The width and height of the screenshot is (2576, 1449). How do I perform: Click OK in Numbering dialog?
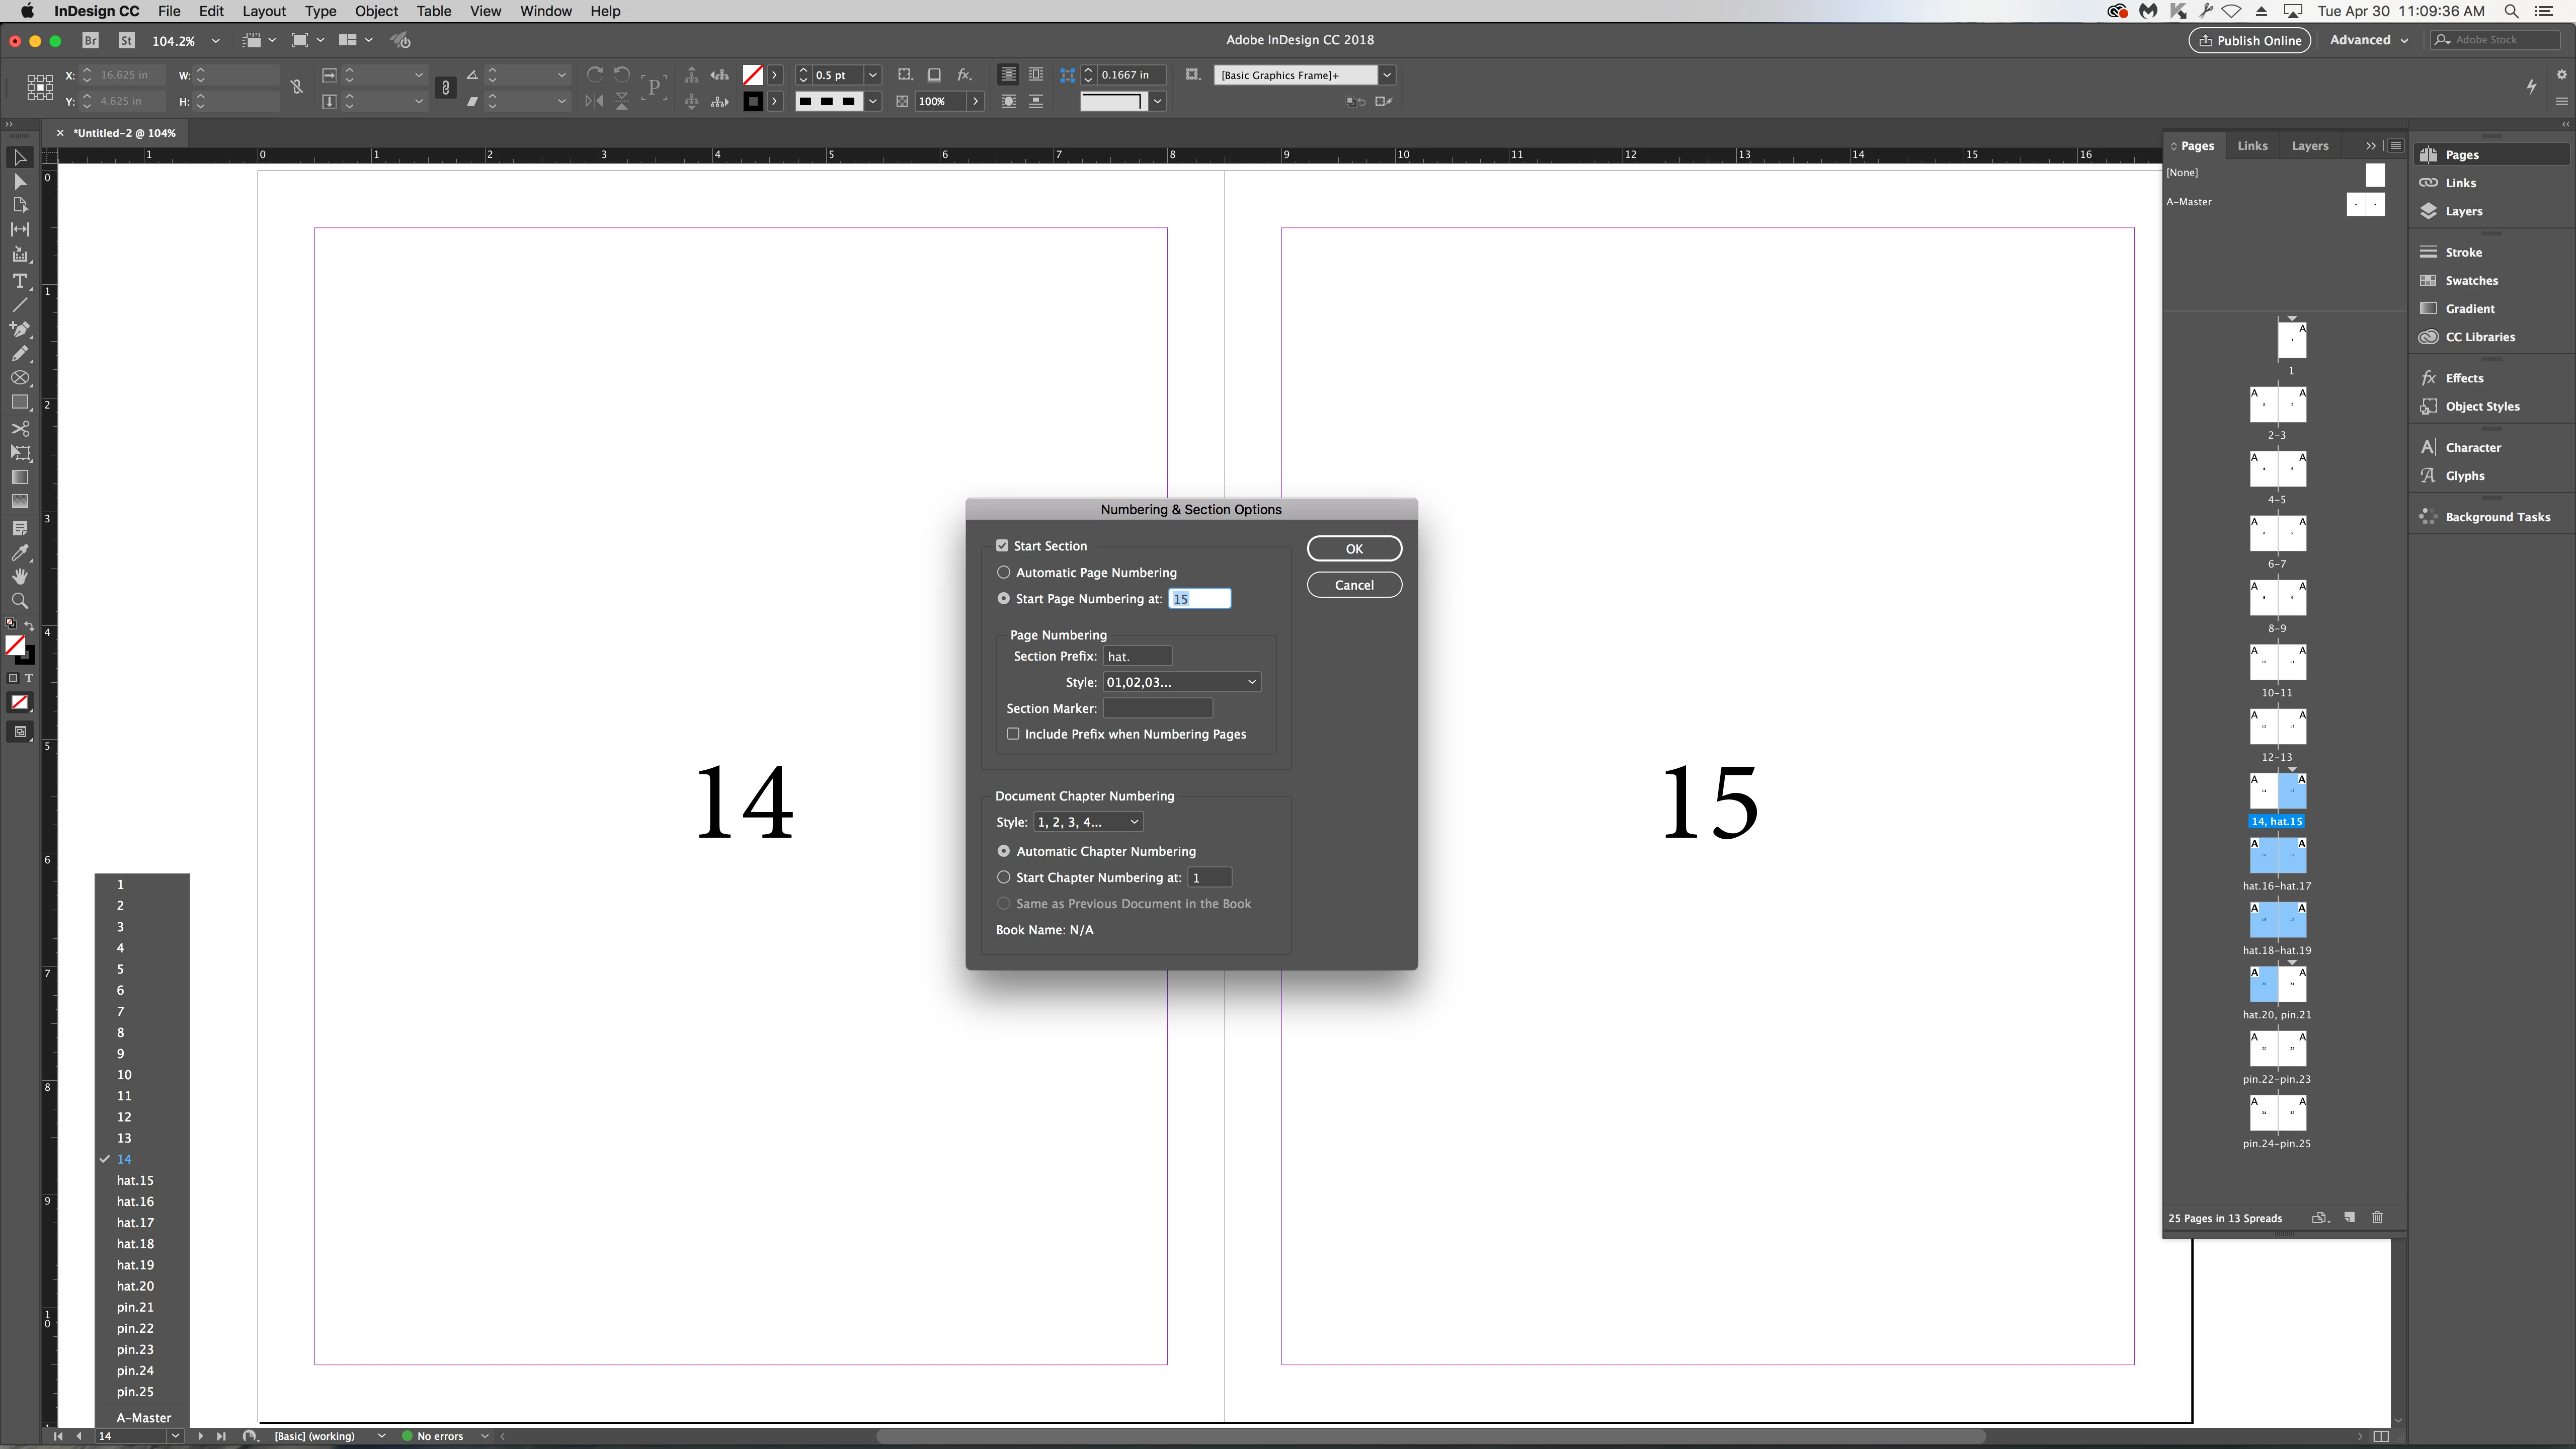coord(1354,548)
